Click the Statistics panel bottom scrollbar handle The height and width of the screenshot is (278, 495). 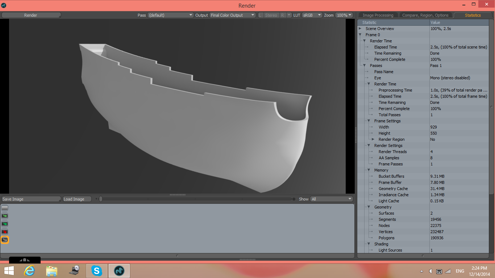click(x=423, y=256)
